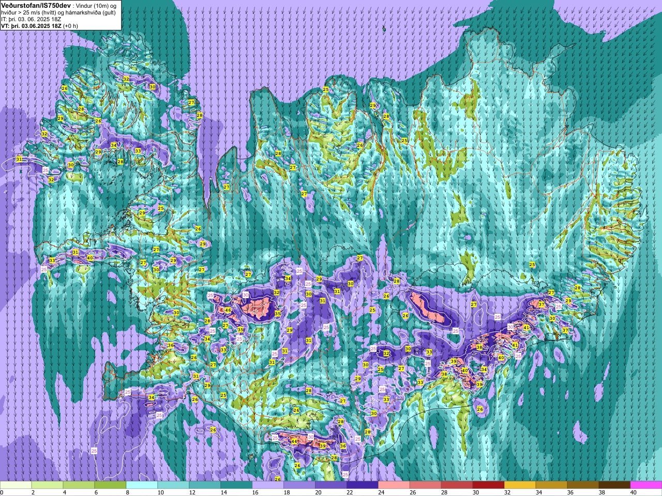Click the 14–16 m/s dark teal legend swatch
This screenshot has width=662, height=496.
(x=236, y=485)
